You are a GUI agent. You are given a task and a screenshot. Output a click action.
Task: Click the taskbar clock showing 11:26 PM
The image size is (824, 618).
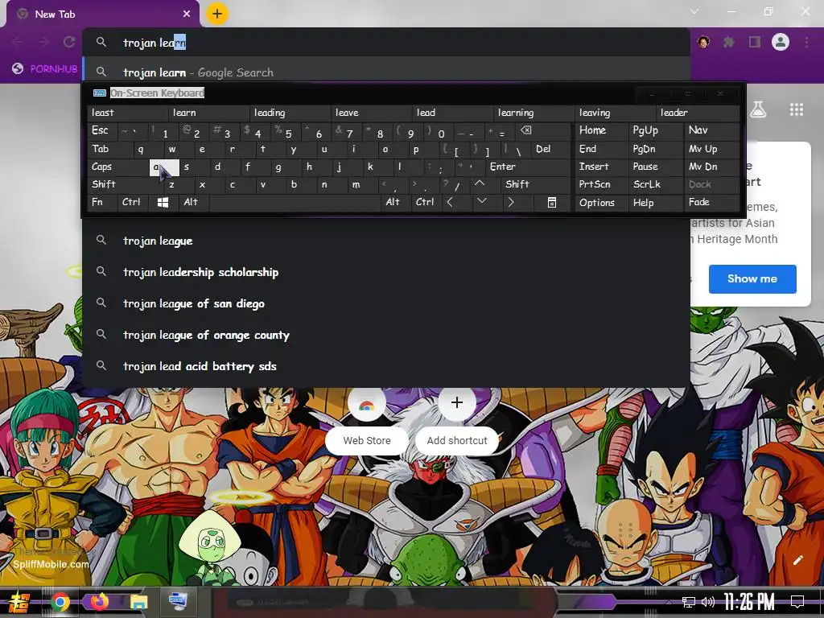point(749,602)
